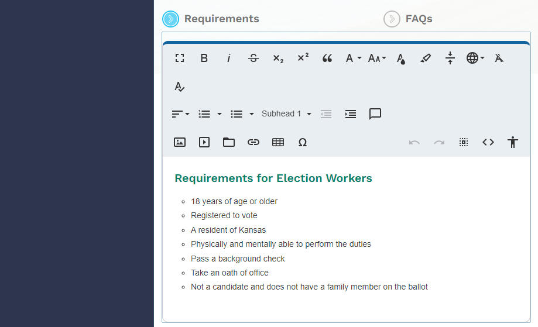Insert a video into the editor
The image size is (538, 327).
click(x=204, y=142)
